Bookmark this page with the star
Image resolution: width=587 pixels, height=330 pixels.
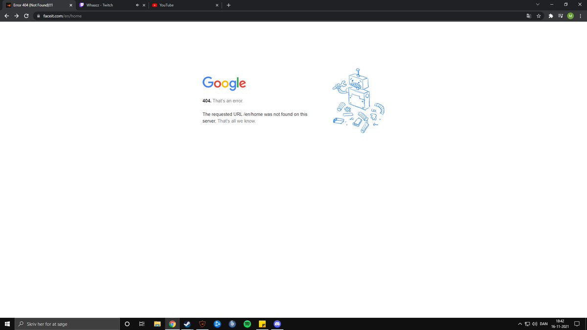tap(539, 16)
